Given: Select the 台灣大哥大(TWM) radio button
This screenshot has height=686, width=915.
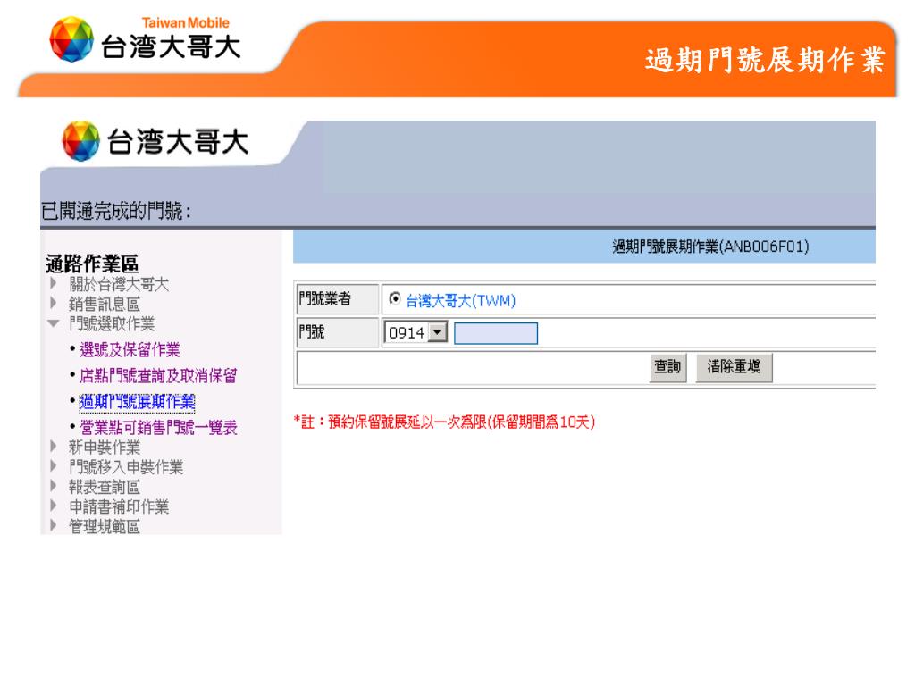Looking at the screenshot, I should pyautogui.click(x=395, y=298).
